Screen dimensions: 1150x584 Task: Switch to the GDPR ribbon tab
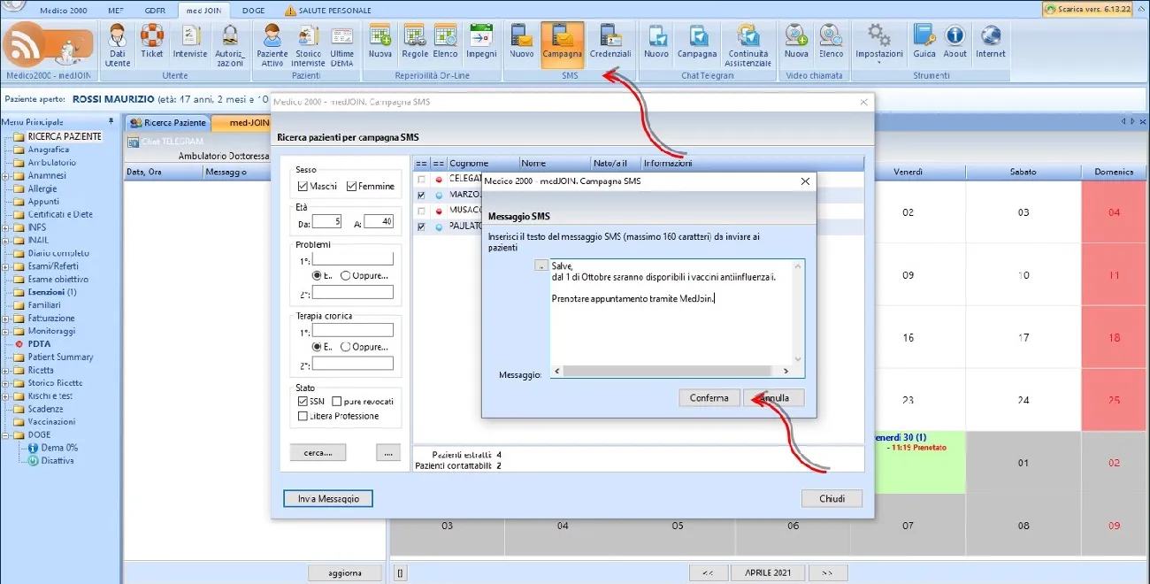pyautogui.click(x=155, y=10)
